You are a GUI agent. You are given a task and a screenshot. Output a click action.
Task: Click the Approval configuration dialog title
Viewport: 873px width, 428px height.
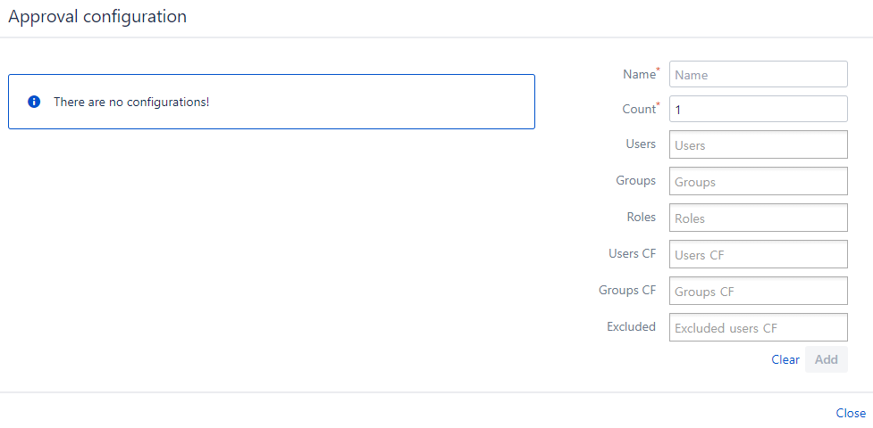coord(97,17)
